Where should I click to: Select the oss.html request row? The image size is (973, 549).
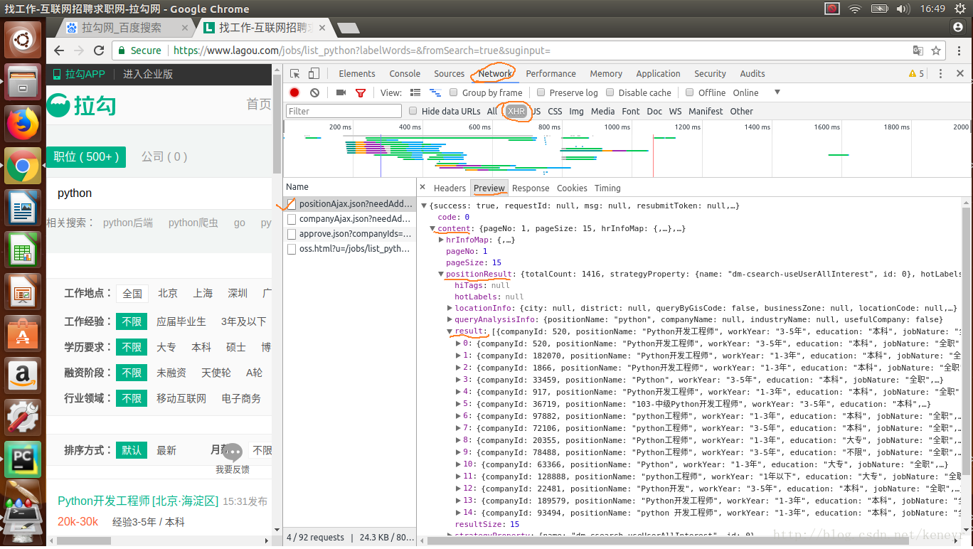pyautogui.click(x=349, y=249)
